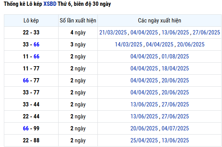Open date 04/04/2025 in the 11 - 66 row

coord(144,56)
